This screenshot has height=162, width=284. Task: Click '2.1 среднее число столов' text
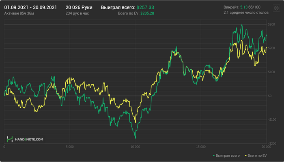click(246, 13)
